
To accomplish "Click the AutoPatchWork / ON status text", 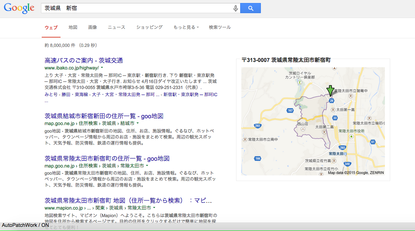I will [x=25, y=225].
